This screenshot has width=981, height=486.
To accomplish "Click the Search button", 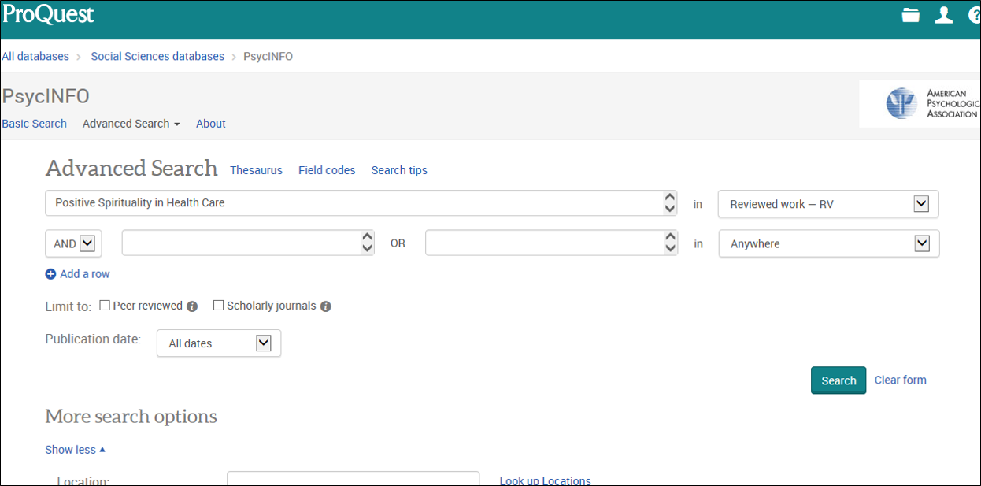I will click(x=838, y=380).
